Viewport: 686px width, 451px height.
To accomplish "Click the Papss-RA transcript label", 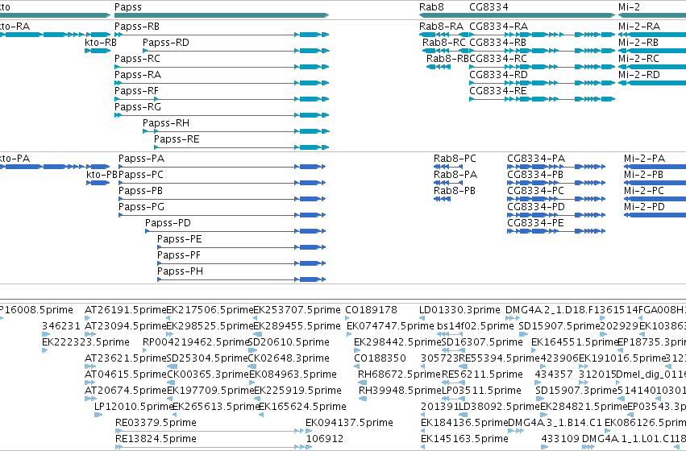I will (x=138, y=75).
